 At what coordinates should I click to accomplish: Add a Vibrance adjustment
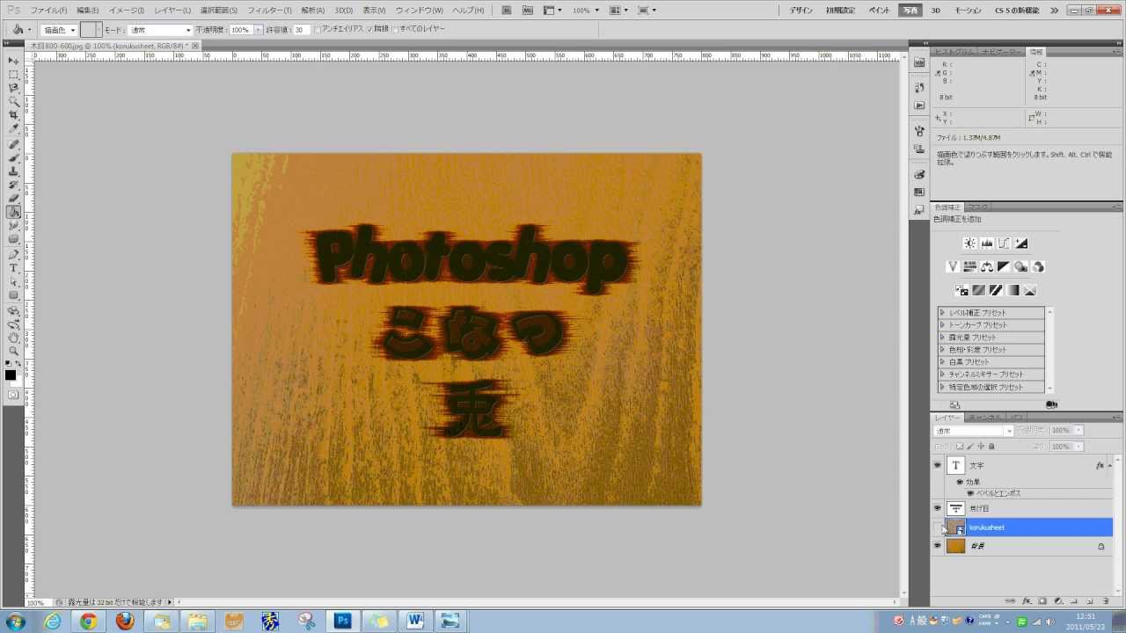click(x=953, y=266)
